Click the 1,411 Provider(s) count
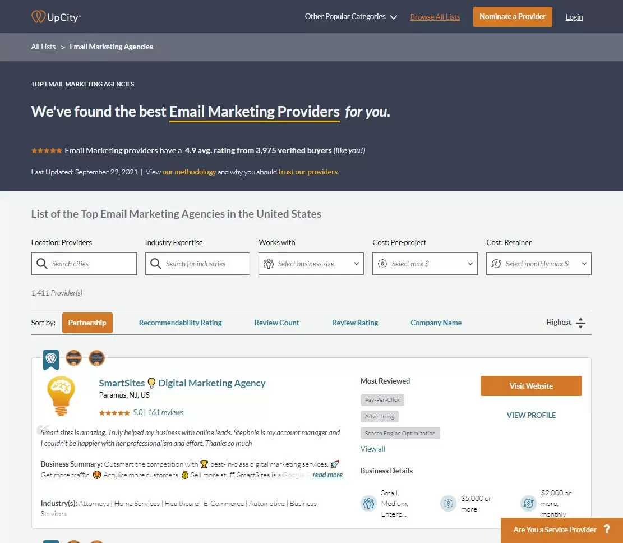Viewport: 623px width, 543px height. pos(57,293)
